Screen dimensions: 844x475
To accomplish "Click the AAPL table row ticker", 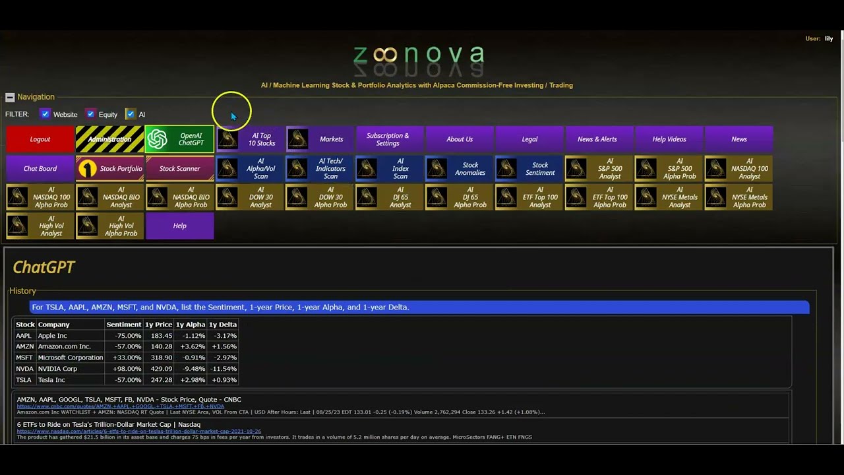I will 24,336.
